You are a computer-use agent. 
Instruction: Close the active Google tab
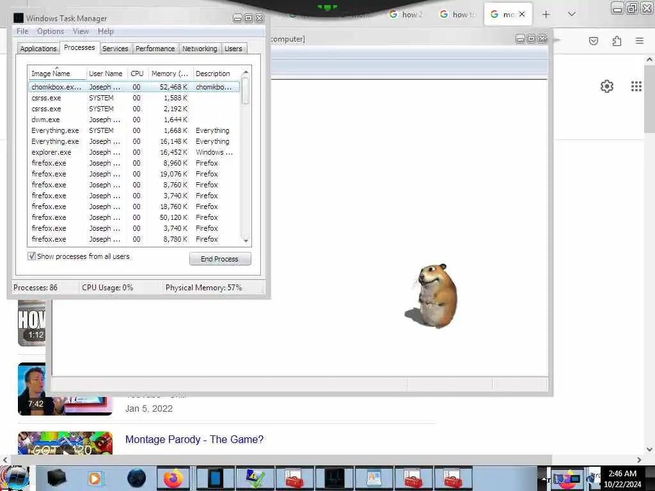(x=522, y=14)
